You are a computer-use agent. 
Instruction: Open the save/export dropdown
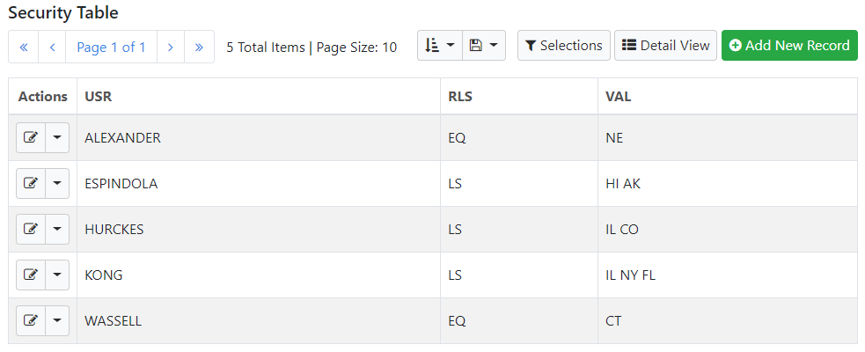tap(484, 45)
